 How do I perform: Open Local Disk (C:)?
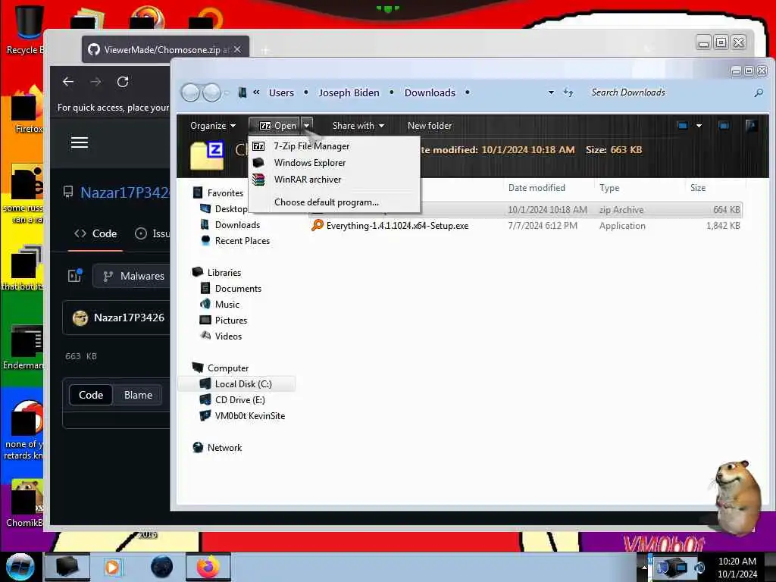coord(243,384)
